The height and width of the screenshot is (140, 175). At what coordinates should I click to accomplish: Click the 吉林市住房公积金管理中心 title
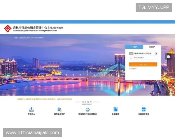pyautogui.click(x=30, y=28)
